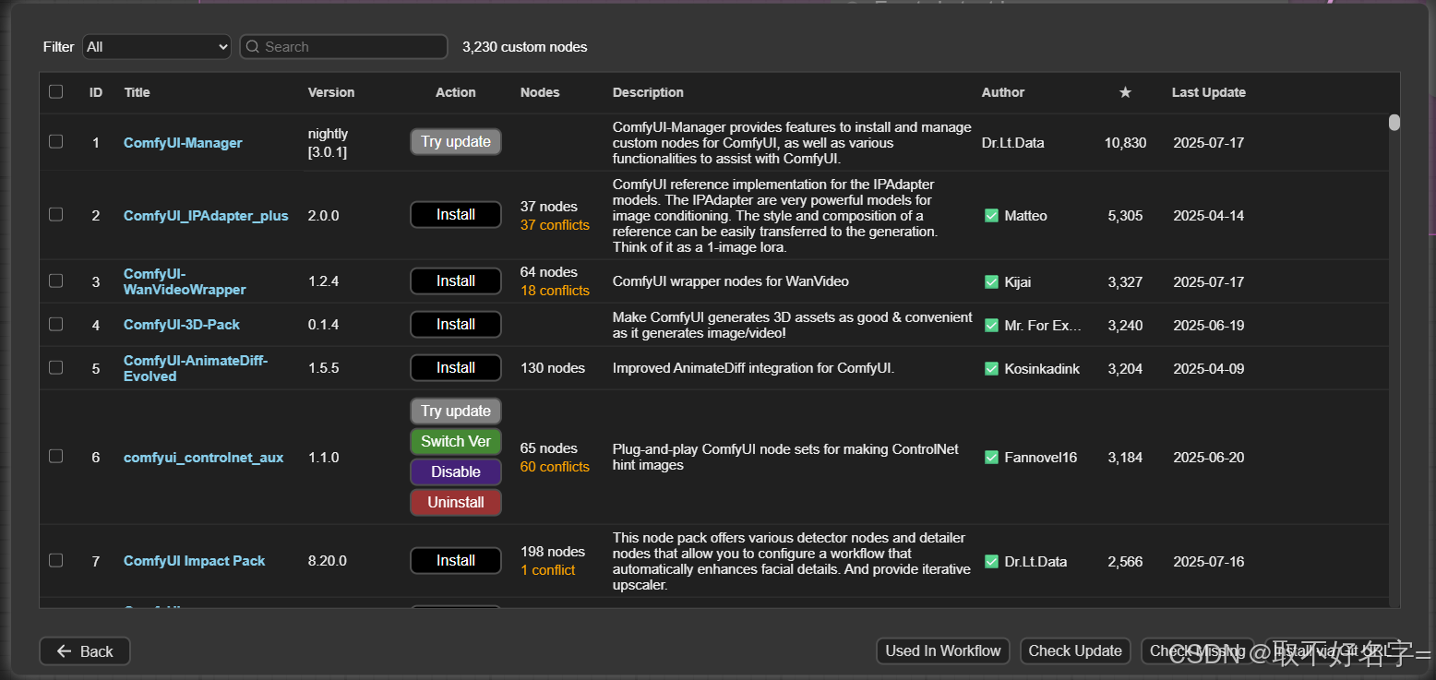Check the ComfyUI-AnimateDiff-Evolved row checkbox
Viewport: 1436px width, 680px height.
tap(56, 367)
